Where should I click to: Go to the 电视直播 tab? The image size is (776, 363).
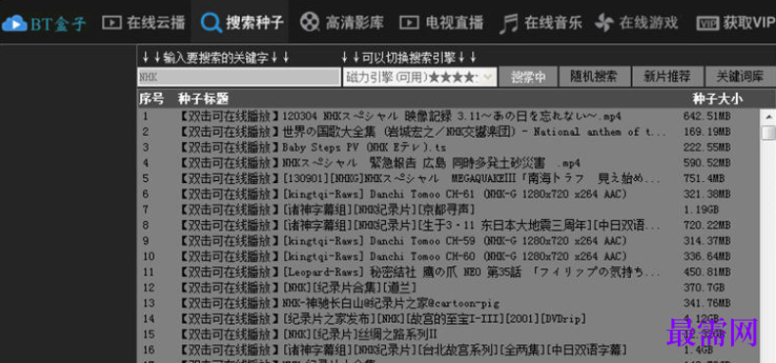(x=442, y=23)
